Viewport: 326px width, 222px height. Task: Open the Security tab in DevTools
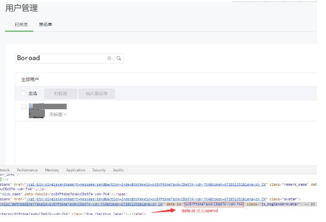[x=99, y=171]
